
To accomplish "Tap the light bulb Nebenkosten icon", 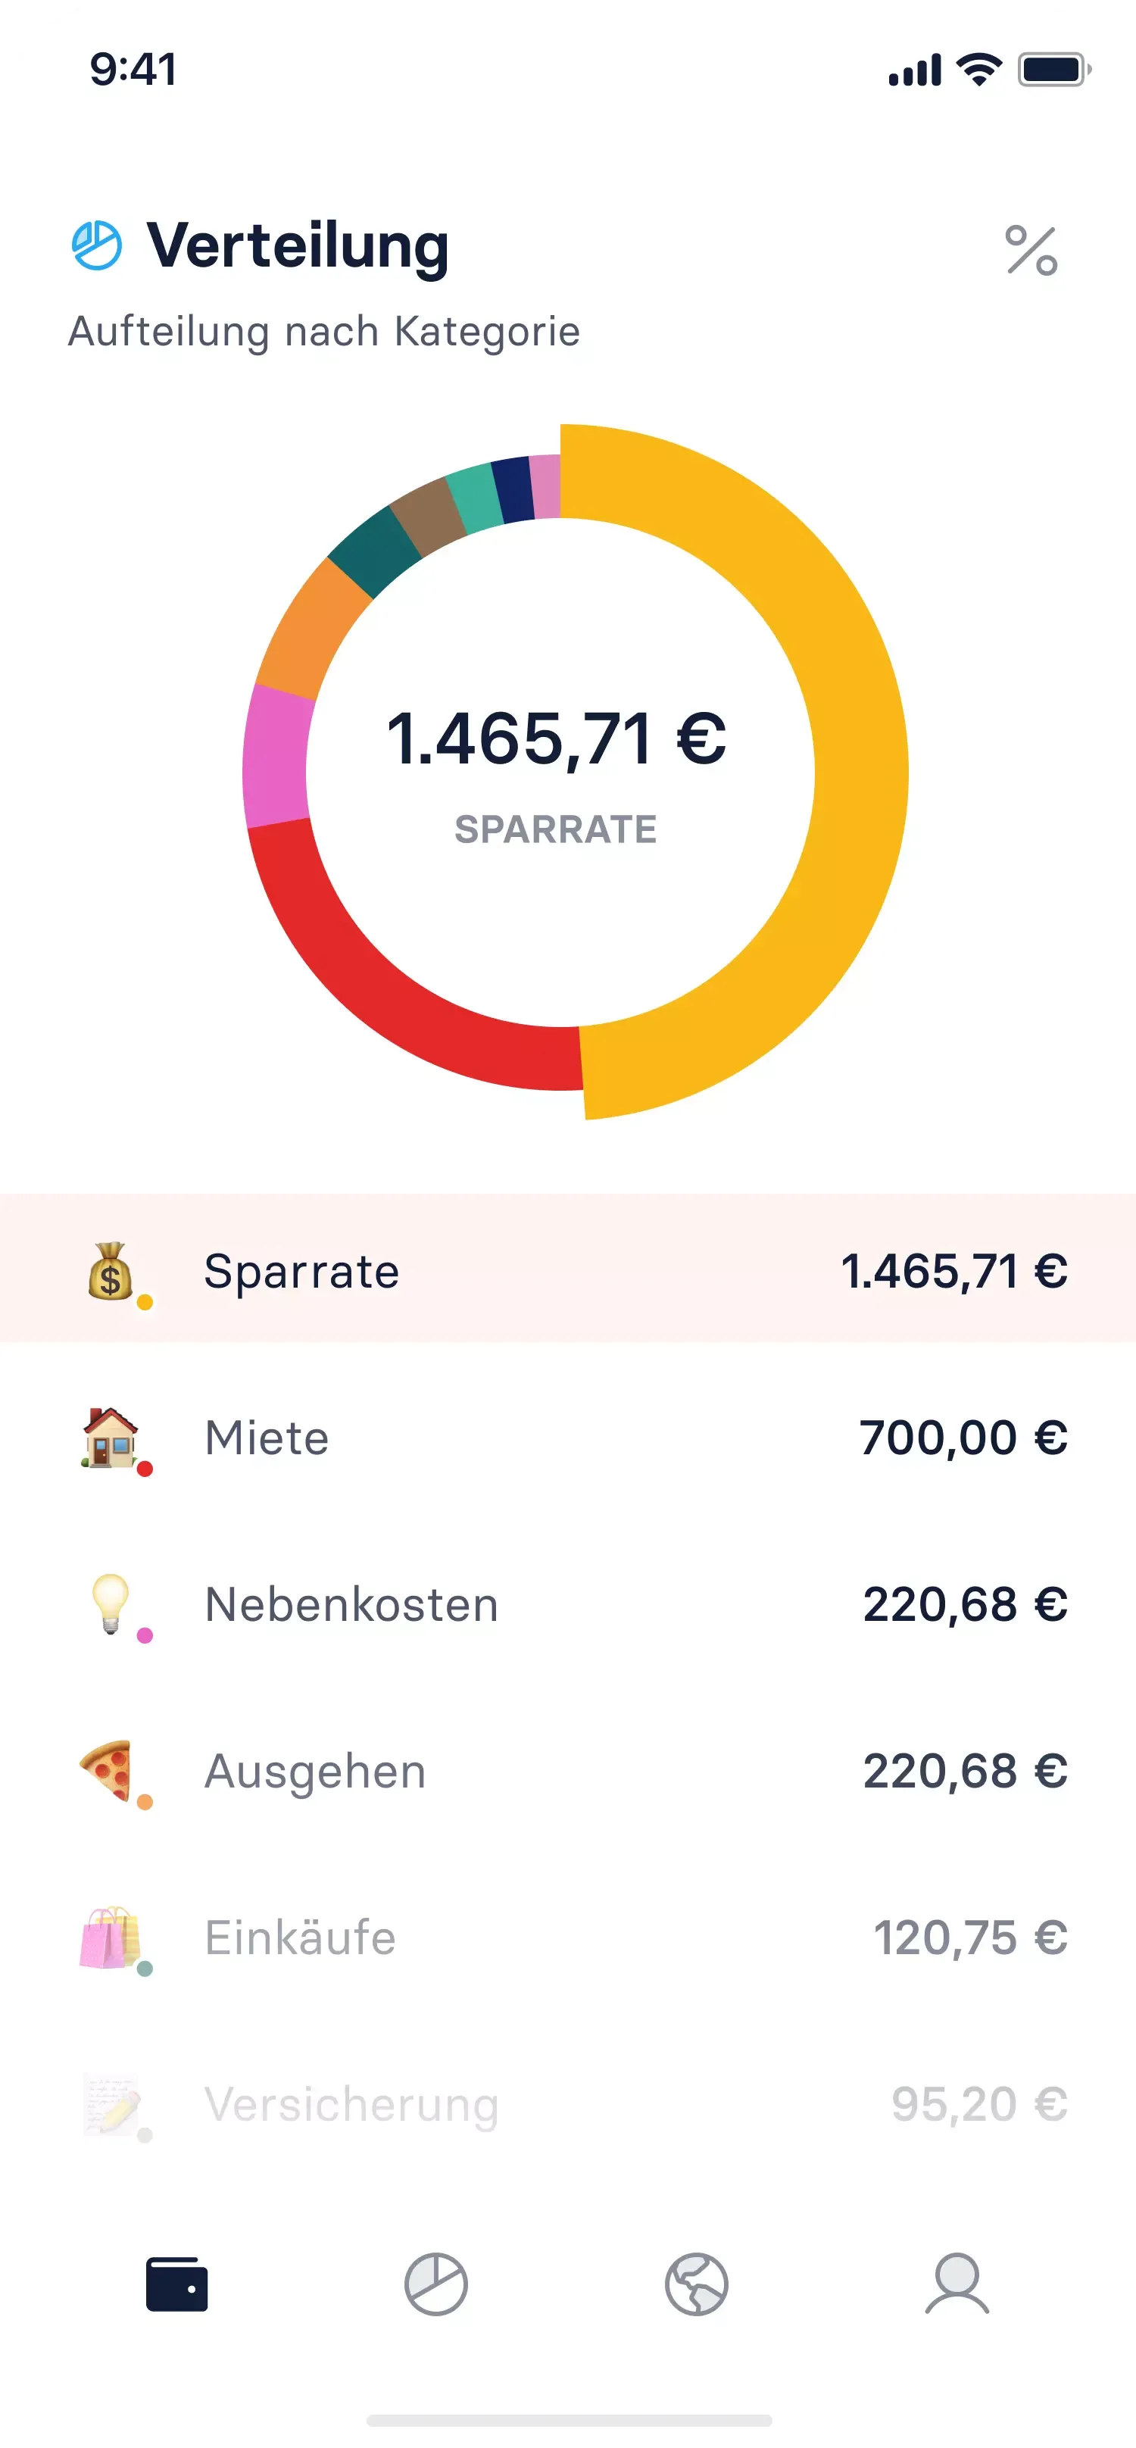I will [111, 1603].
